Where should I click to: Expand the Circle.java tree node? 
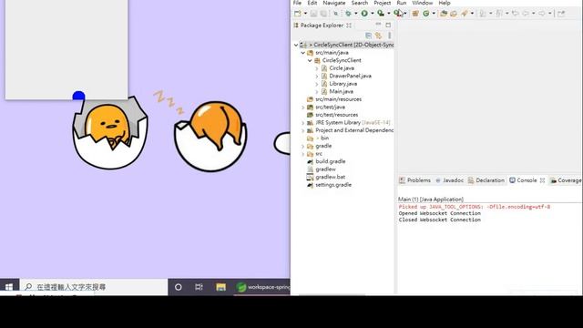click(317, 68)
